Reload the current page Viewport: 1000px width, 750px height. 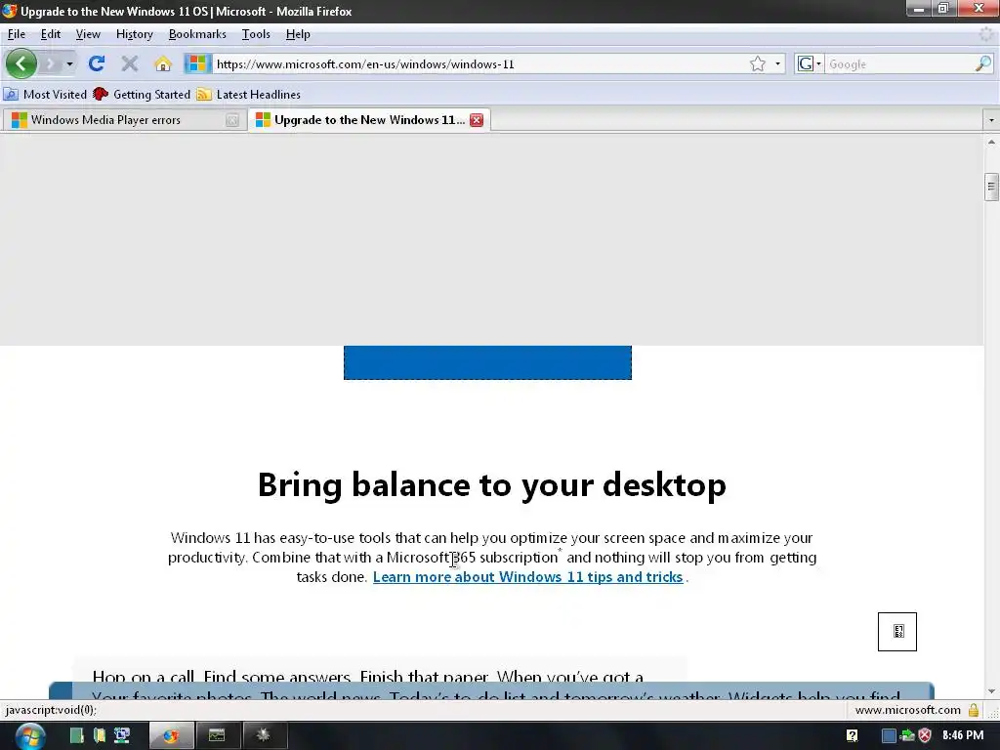97,63
